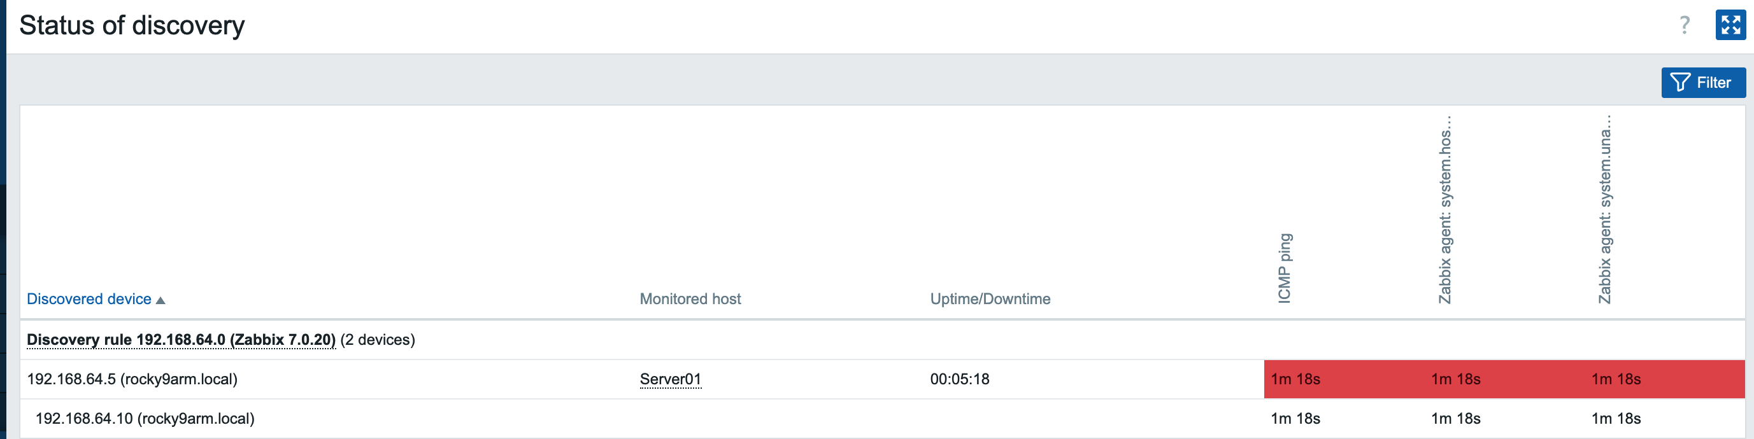The width and height of the screenshot is (1754, 439).
Task: Click the Zabbix agent system.hos... column header
Action: click(1444, 211)
